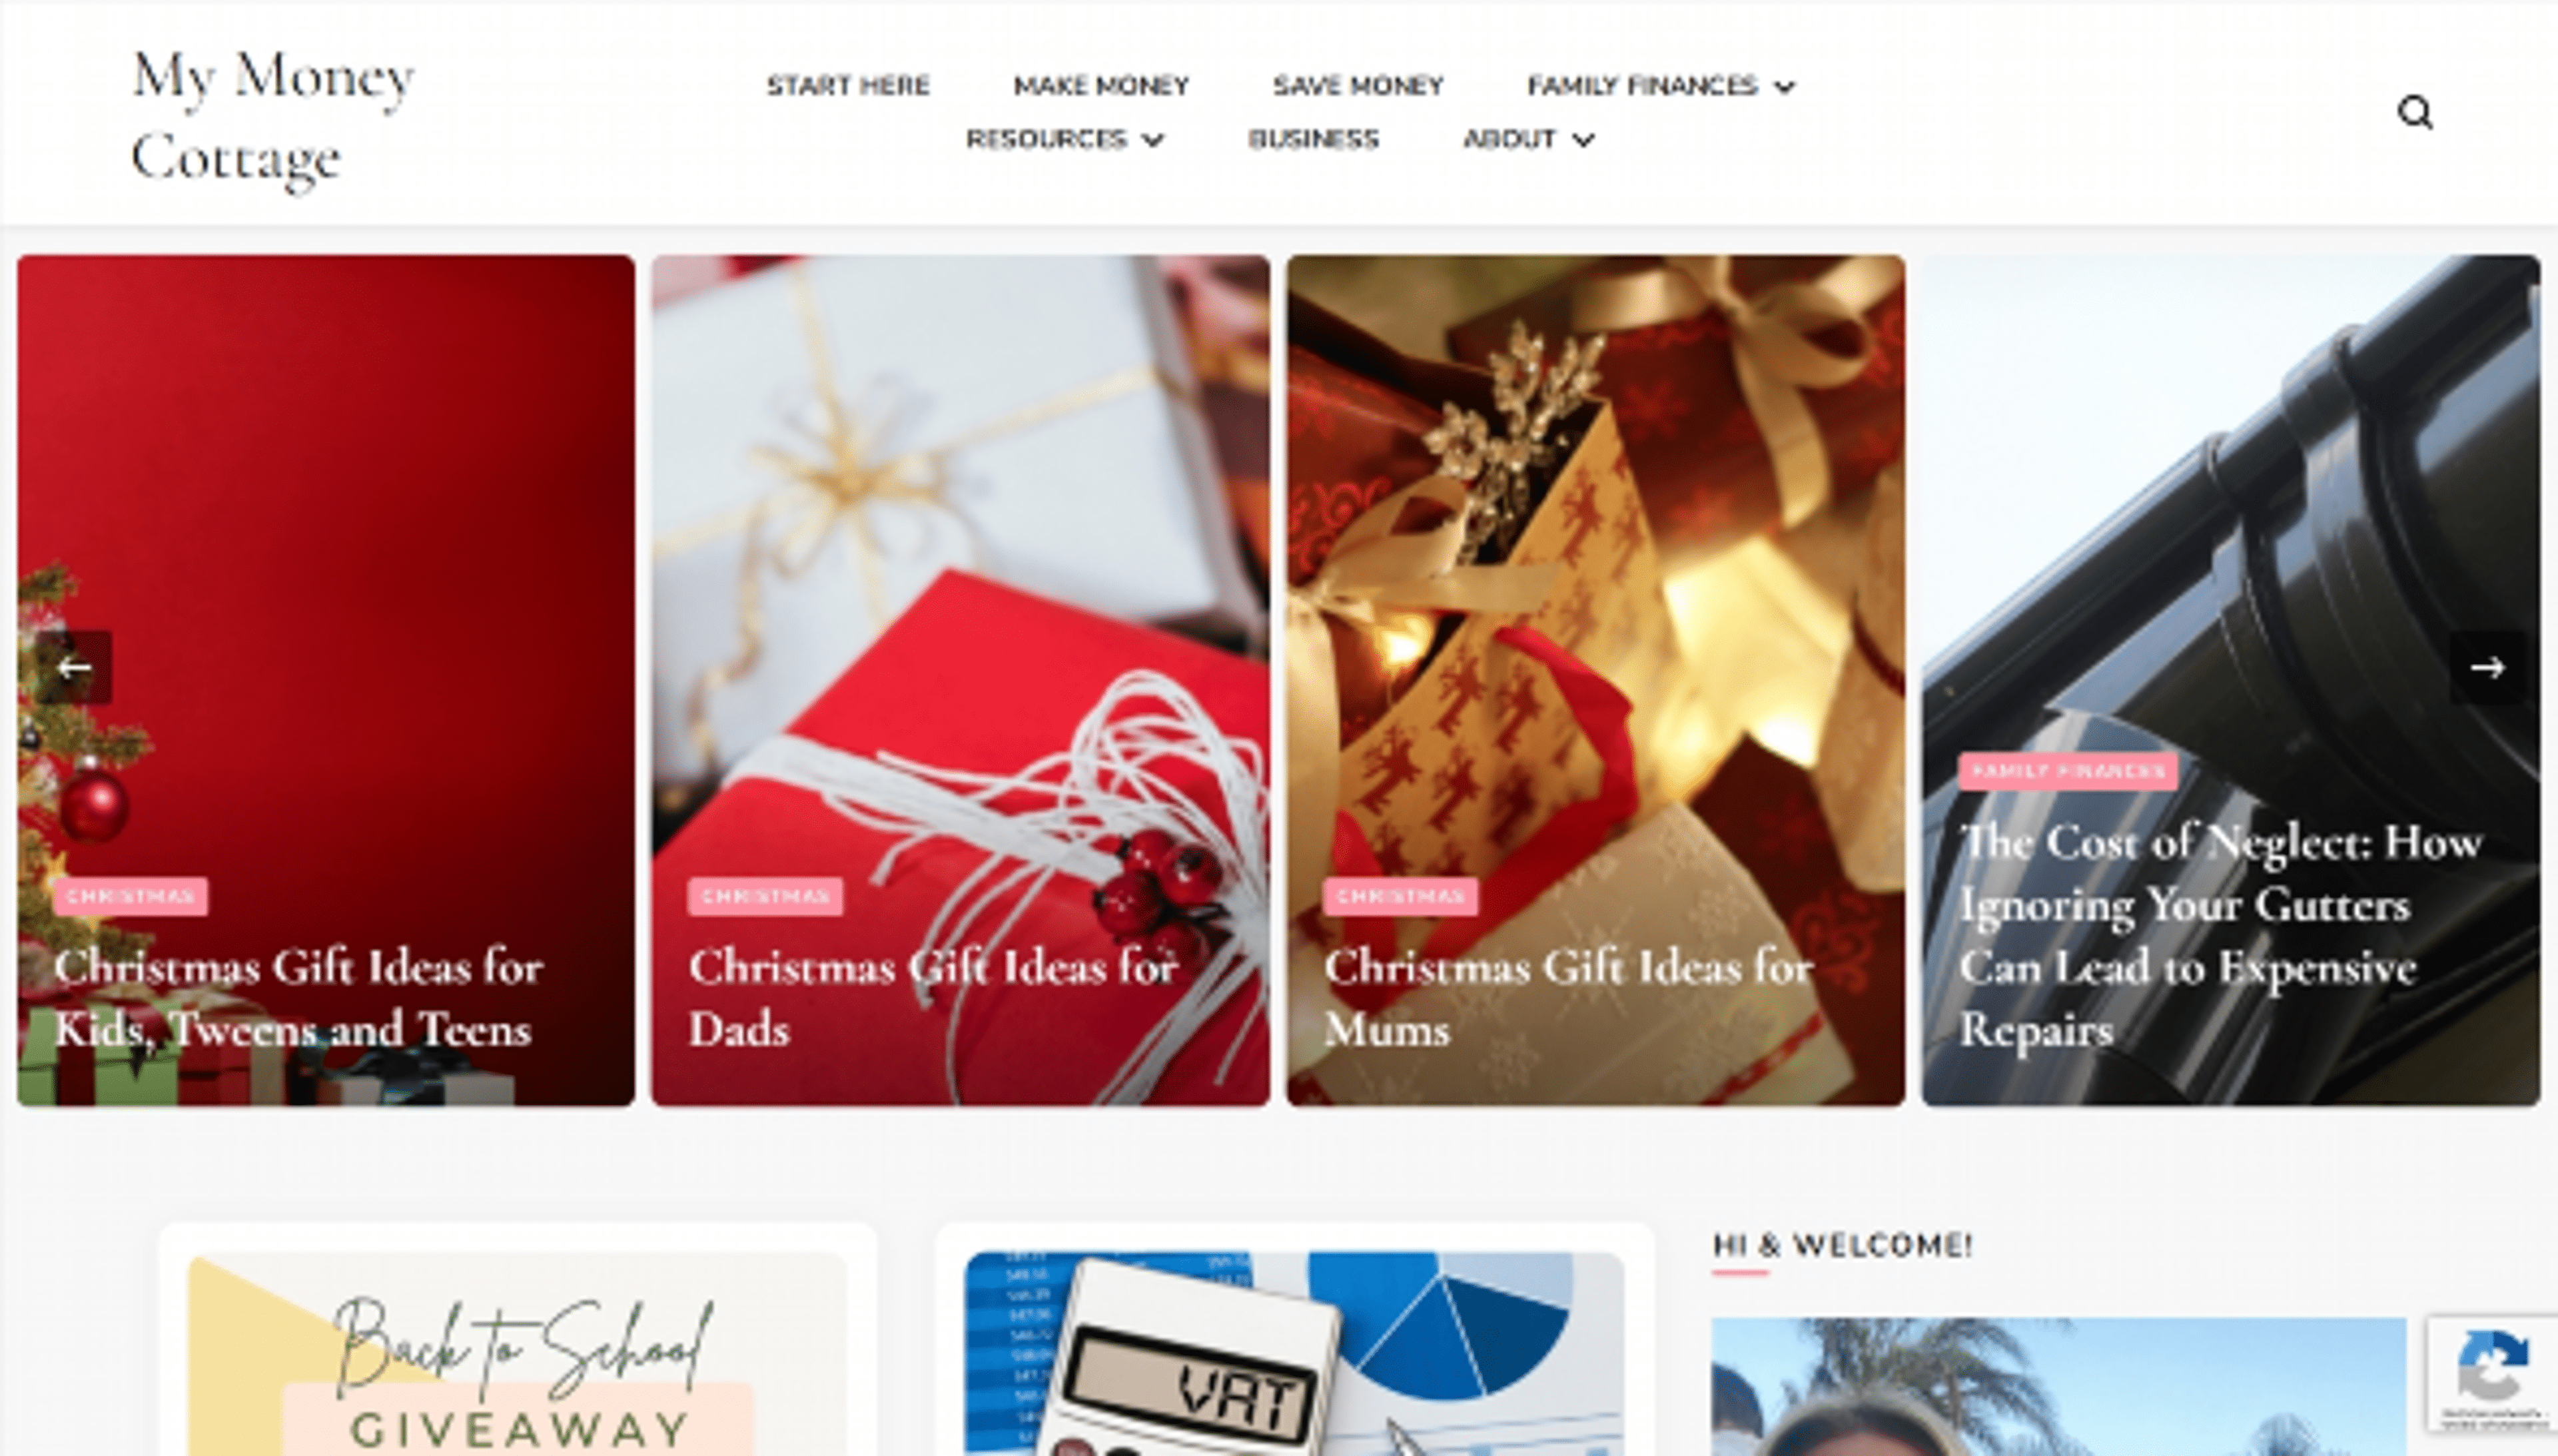Select the Family Finances category tag
The width and height of the screenshot is (2558, 1456).
[2067, 771]
